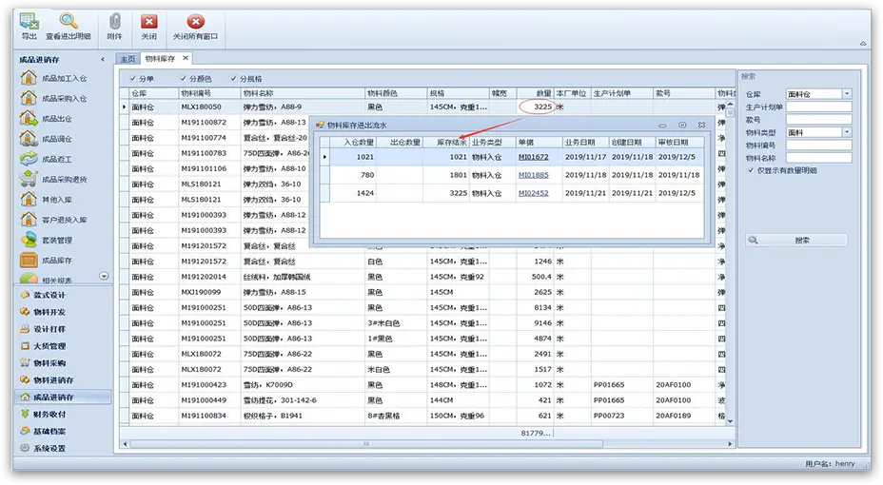
Task: Open 成品出仓 in the sidebar
Action: coord(47,119)
